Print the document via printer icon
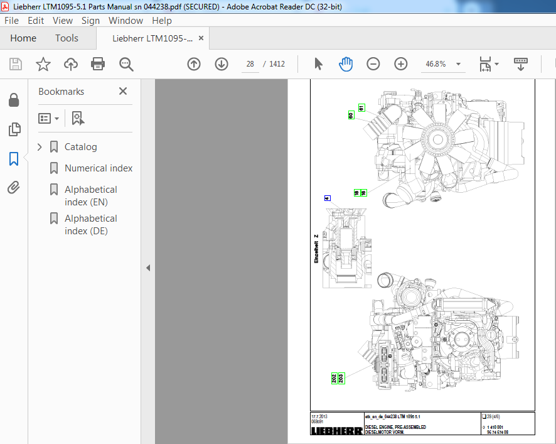Screen dimensions: 556x444 click(x=98, y=64)
